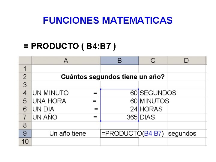
Task: Select column D header
Action: tap(186, 61)
